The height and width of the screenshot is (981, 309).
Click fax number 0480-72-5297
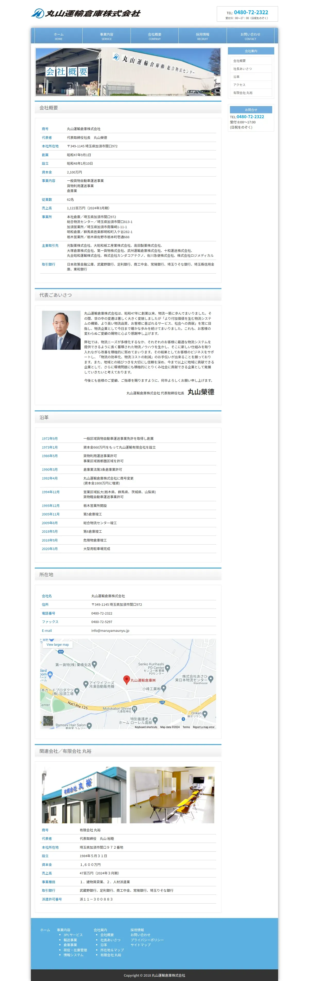tap(101, 622)
